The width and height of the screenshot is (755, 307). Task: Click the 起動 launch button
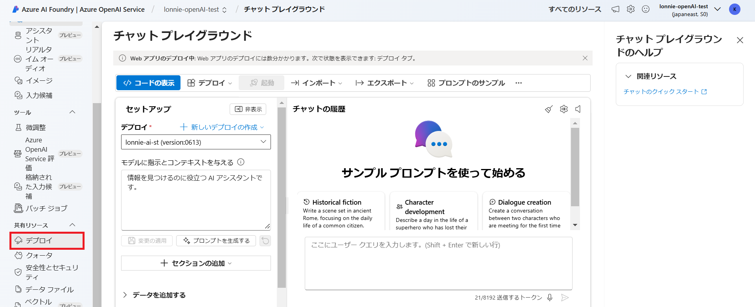[x=261, y=83]
